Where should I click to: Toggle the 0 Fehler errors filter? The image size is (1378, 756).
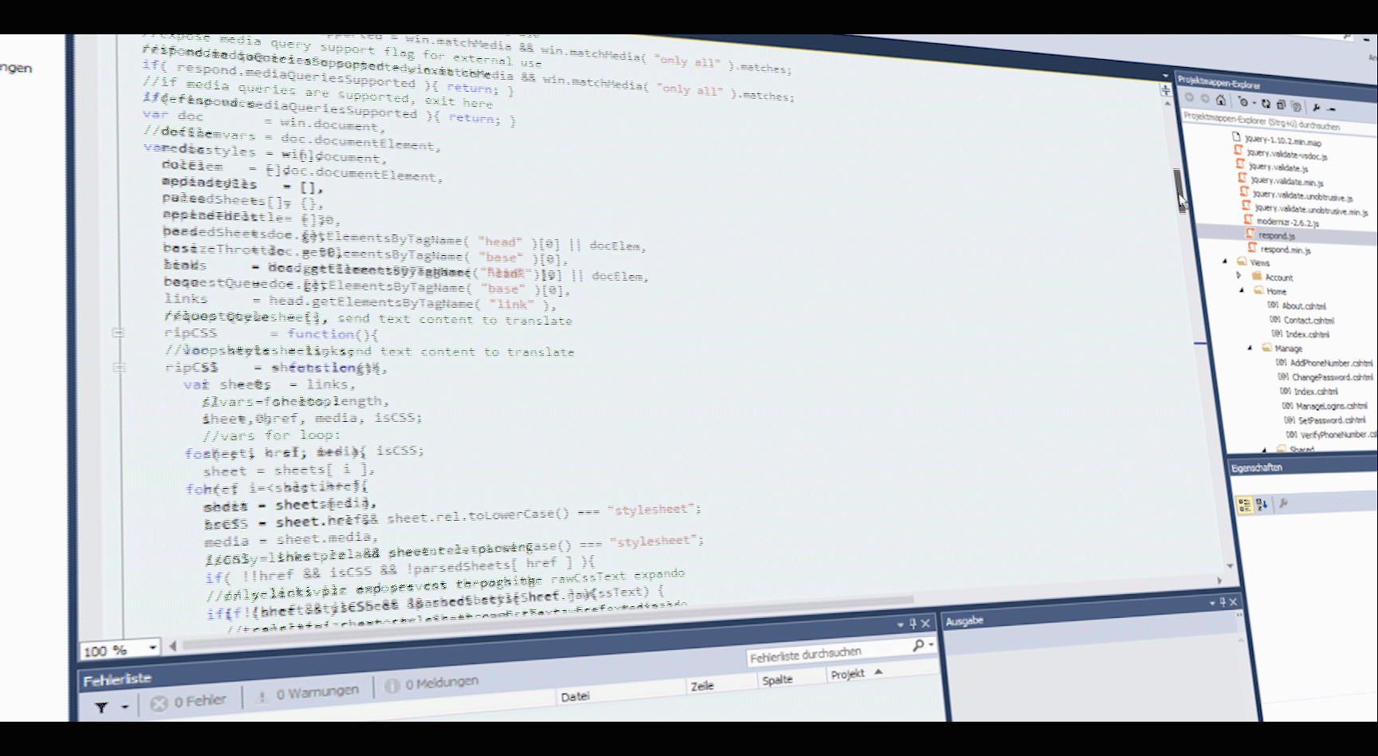(189, 702)
